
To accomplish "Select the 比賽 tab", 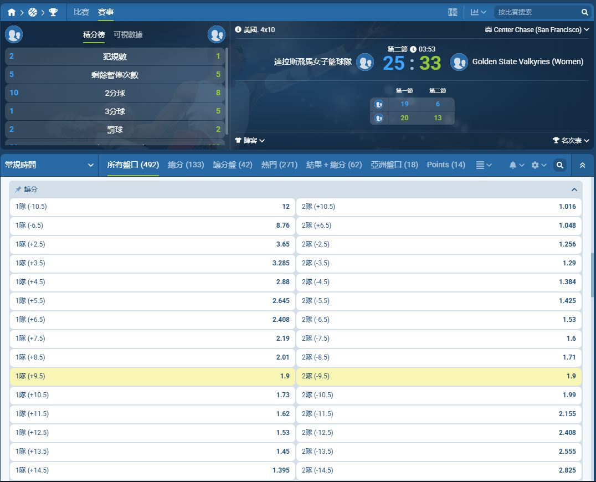I will coord(81,12).
